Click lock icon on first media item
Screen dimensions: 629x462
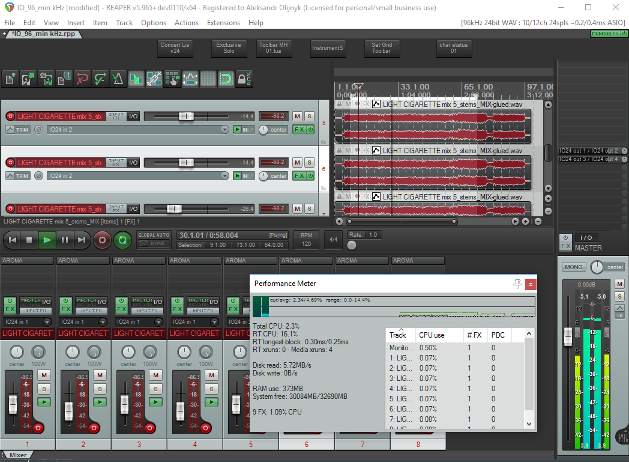coord(339,105)
